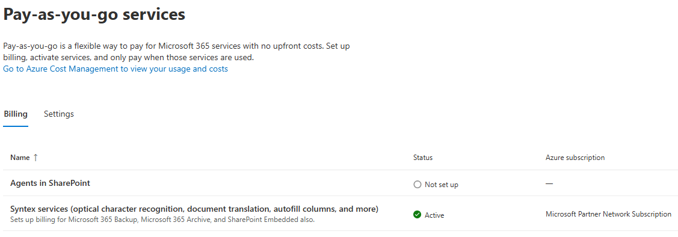
Task: Click the Status column header
Action: point(423,158)
